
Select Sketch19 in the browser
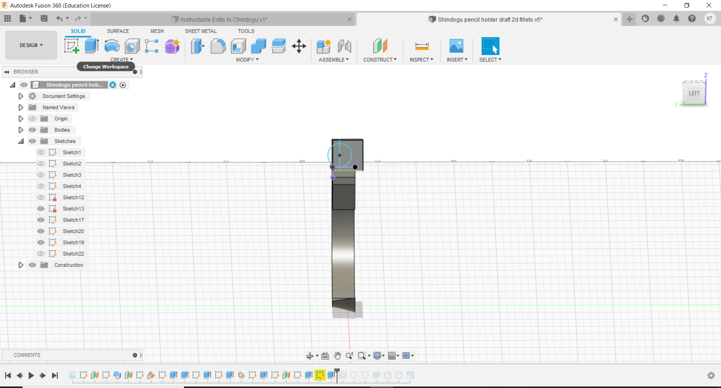(x=73, y=242)
